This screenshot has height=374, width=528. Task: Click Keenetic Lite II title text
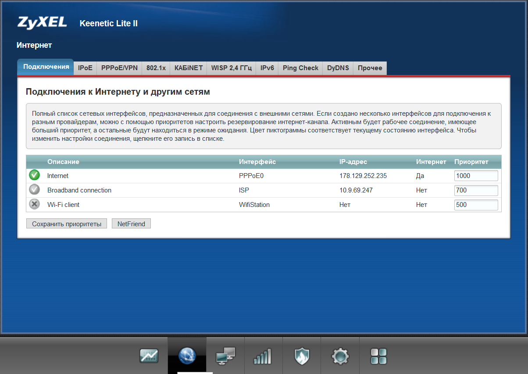pos(109,23)
